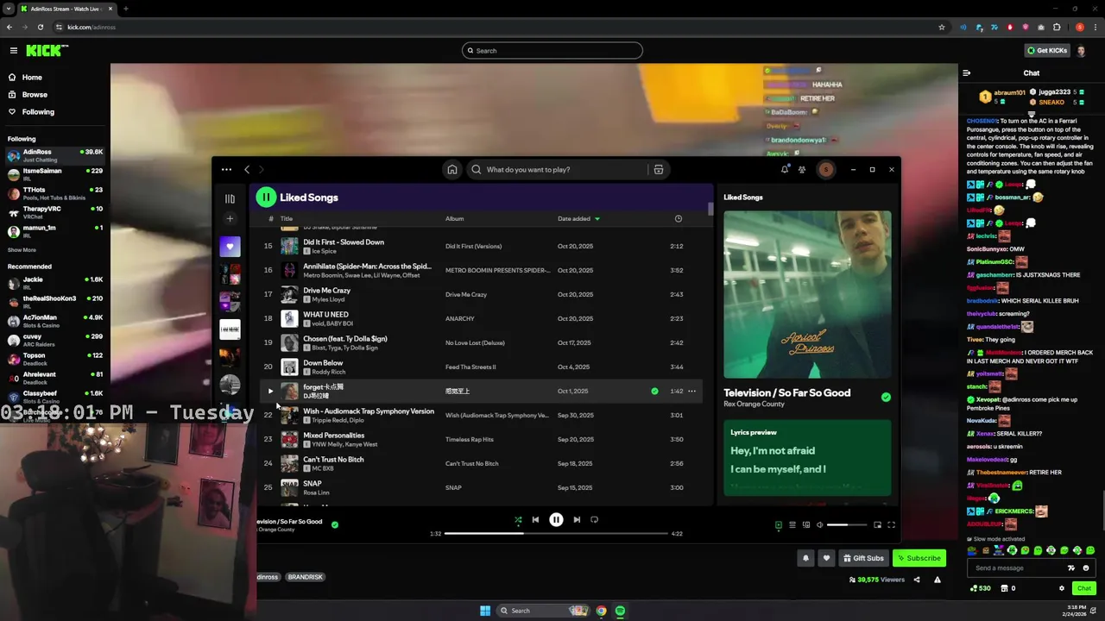1105x621 pixels.
Task: Open recommended channel Ac7ionMan
Action: click(55, 321)
